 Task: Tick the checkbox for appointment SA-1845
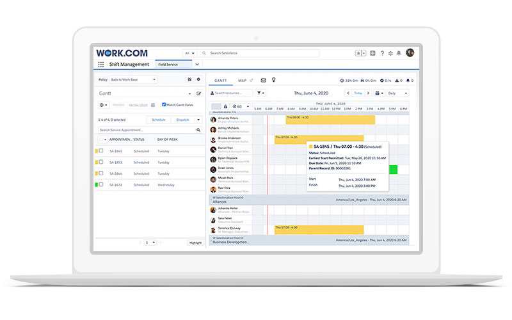(x=101, y=151)
